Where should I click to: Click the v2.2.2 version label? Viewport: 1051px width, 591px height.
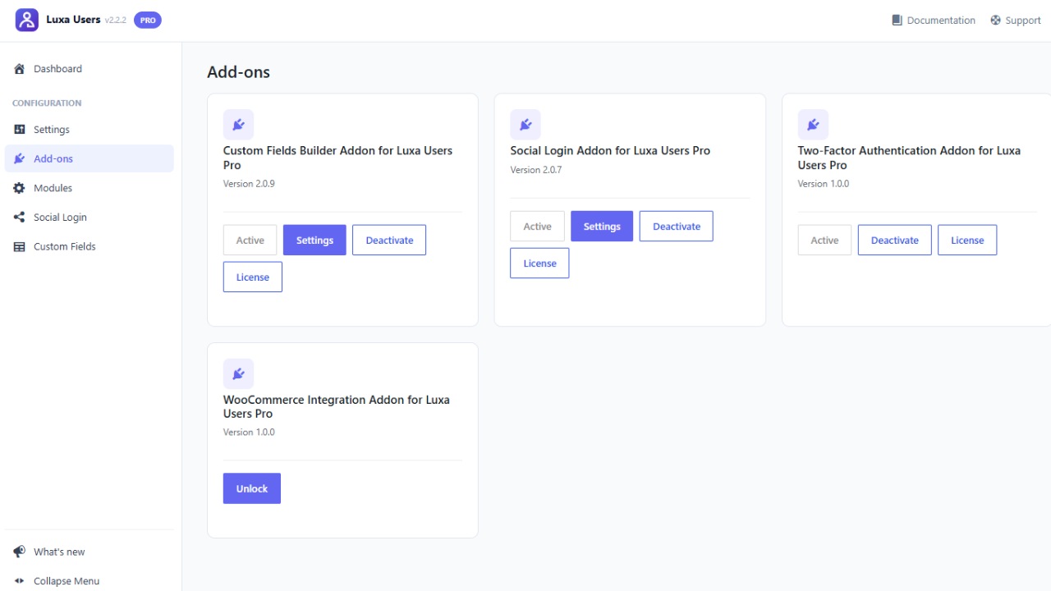click(x=116, y=21)
